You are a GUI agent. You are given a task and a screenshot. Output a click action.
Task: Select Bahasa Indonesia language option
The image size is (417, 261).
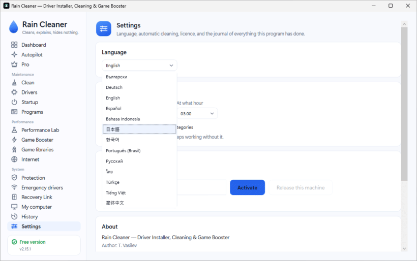coord(139,119)
